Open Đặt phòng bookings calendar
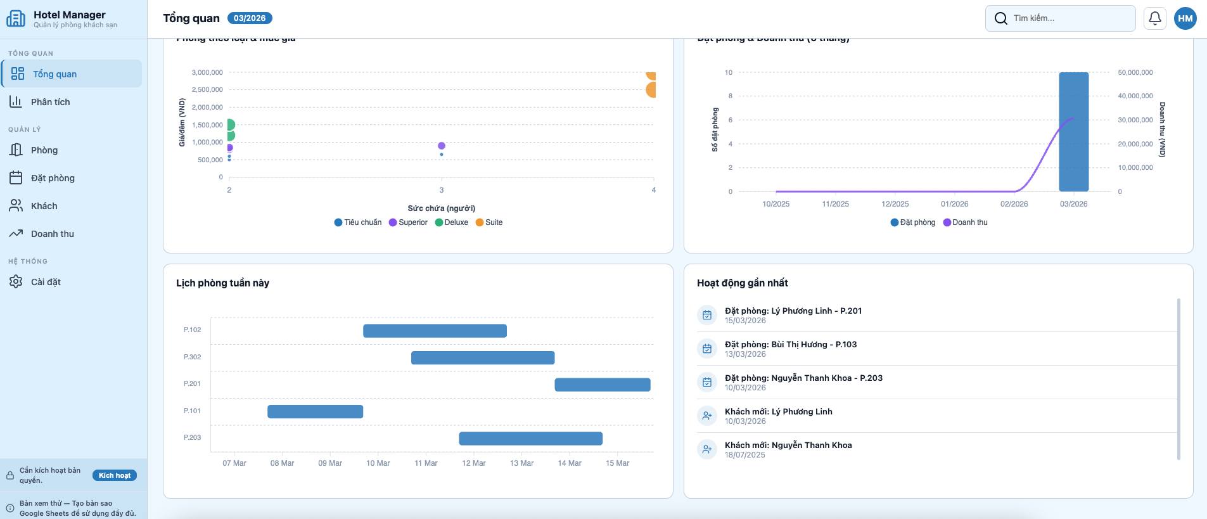 [52, 178]
